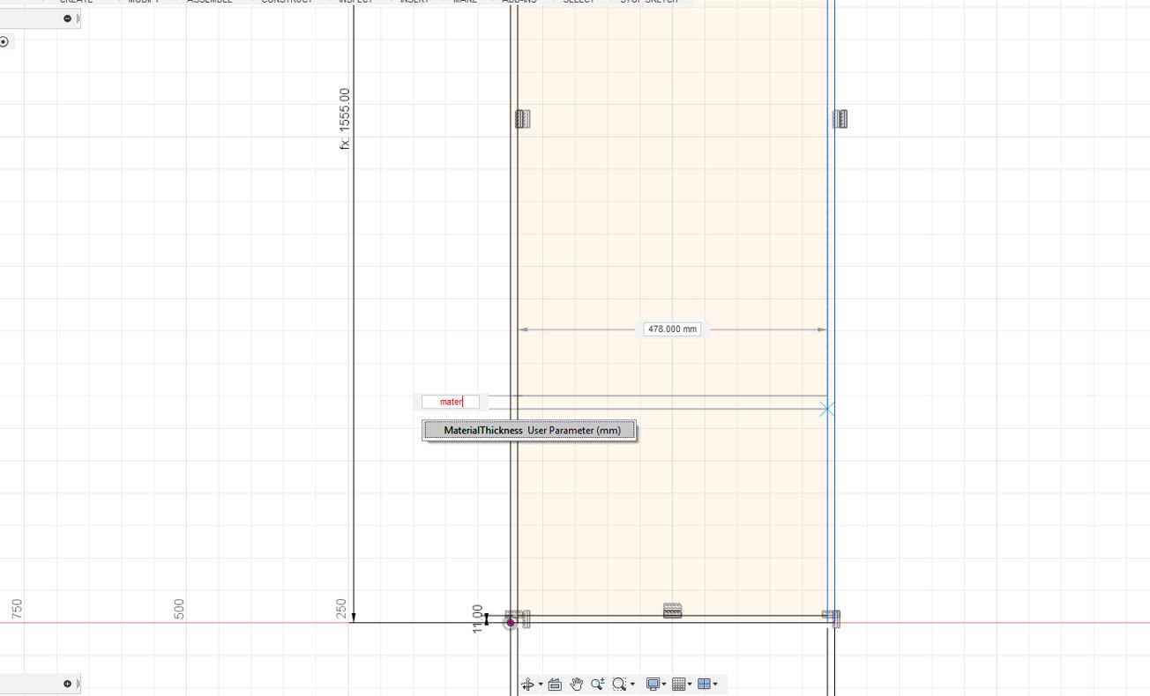The image size is (1150, 696).
Task: Select the sketch origin point
Action: [x=511, y=623]
